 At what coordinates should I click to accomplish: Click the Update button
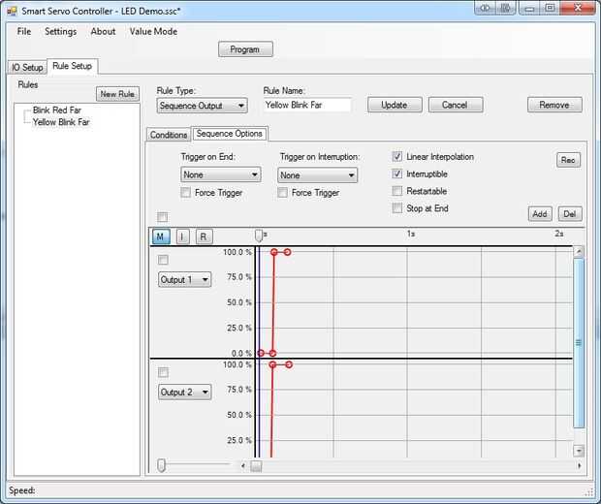click(x=395, y=105)
